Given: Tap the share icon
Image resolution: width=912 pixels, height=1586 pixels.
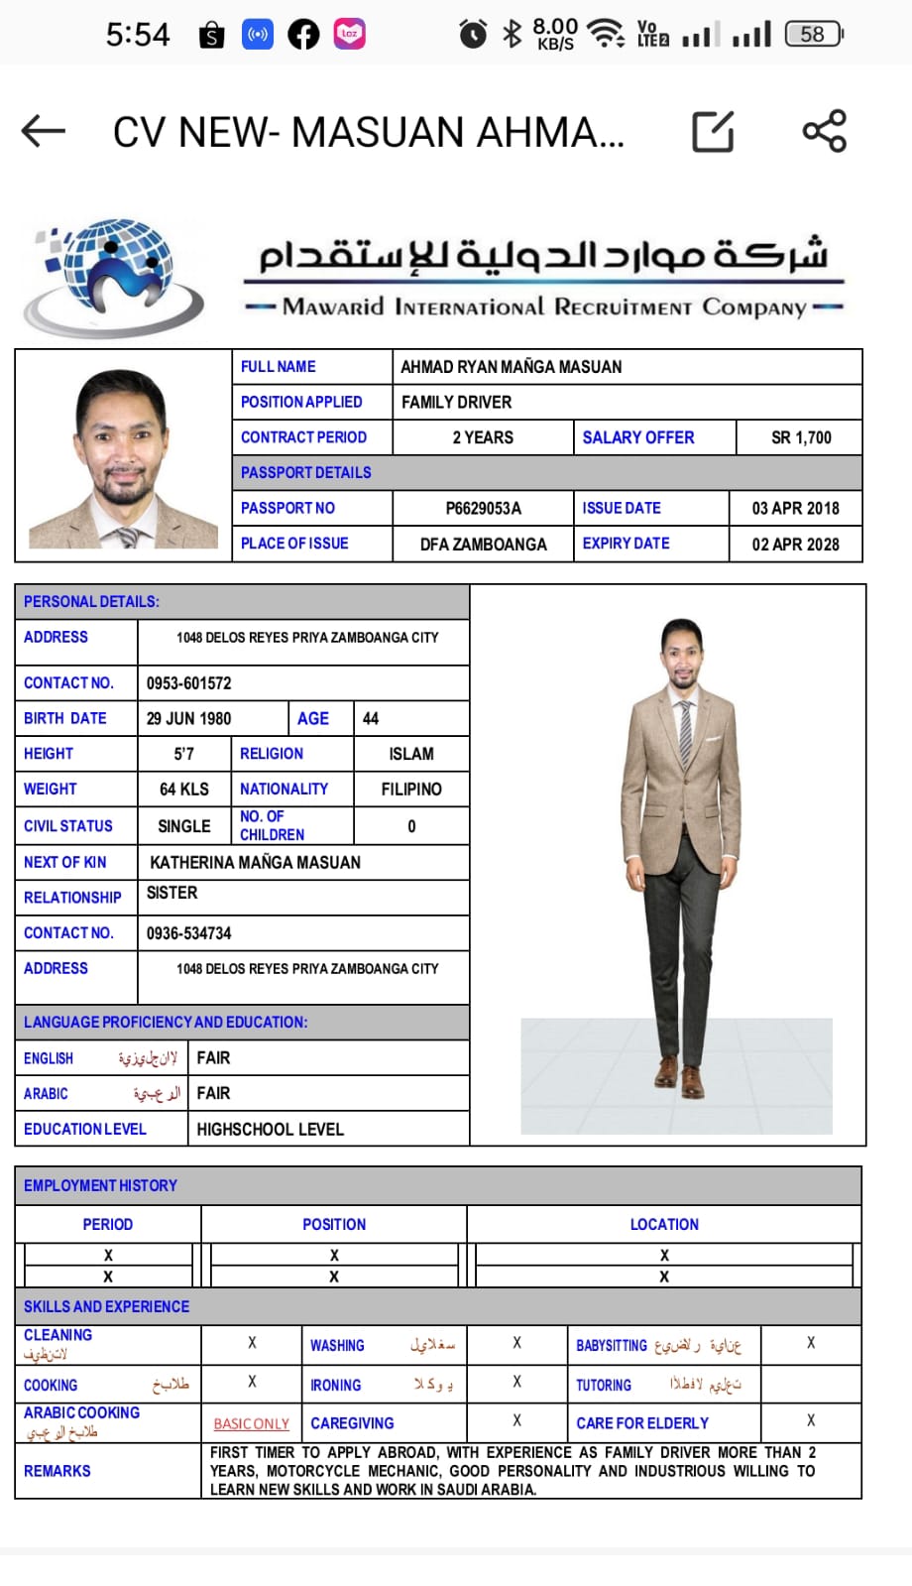Looking at the screenshot, I should click(x=825, y=131).
